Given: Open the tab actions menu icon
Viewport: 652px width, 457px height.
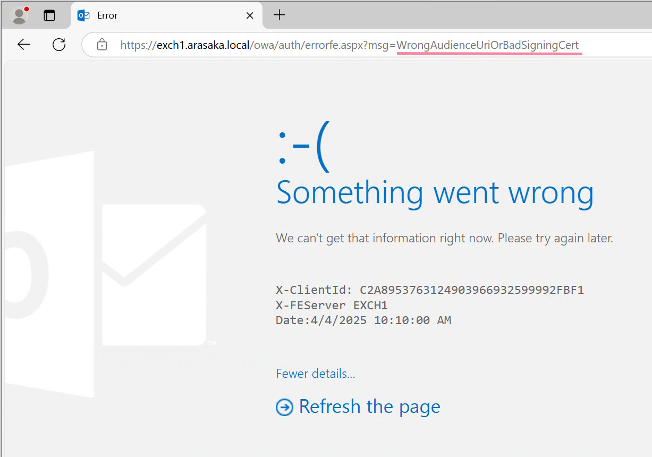Looking at the screenshot, I should tap(49, 15).
